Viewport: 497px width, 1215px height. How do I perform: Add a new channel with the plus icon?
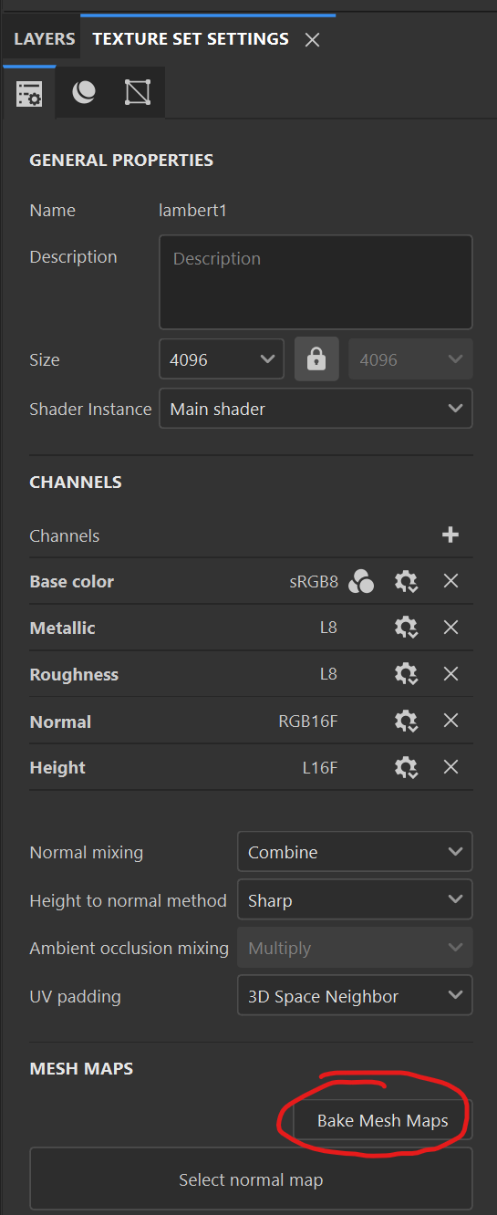coord(450,535)
